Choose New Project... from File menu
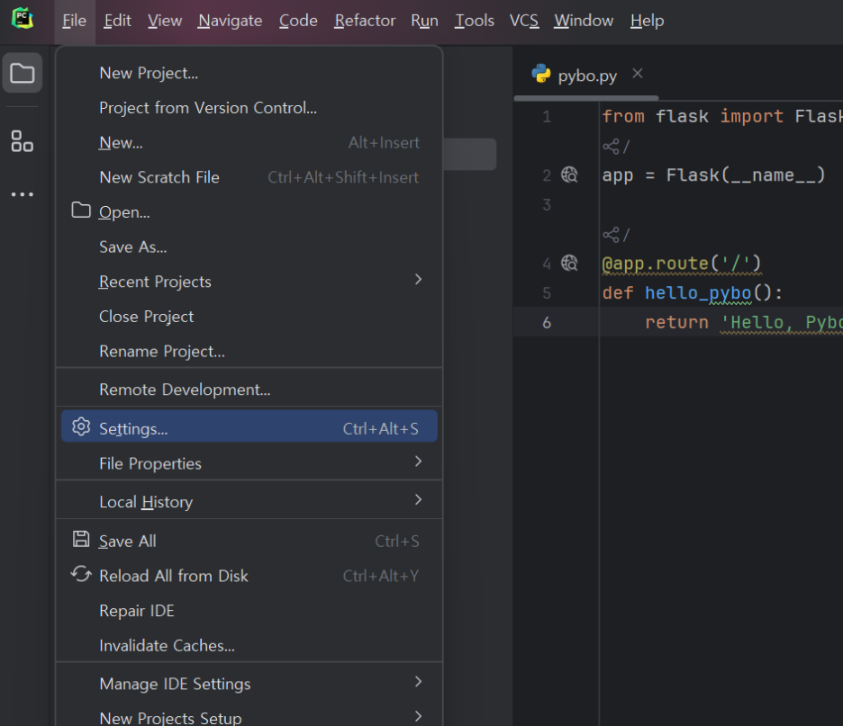Viewport: 843px width, 726px height. coord(249,73)
